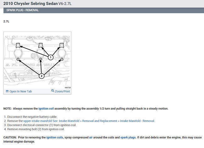Viewport: 204px width, 148px height.
Task: Open the 'ignition coil' link in NOTE
Action: coord(46,109)
